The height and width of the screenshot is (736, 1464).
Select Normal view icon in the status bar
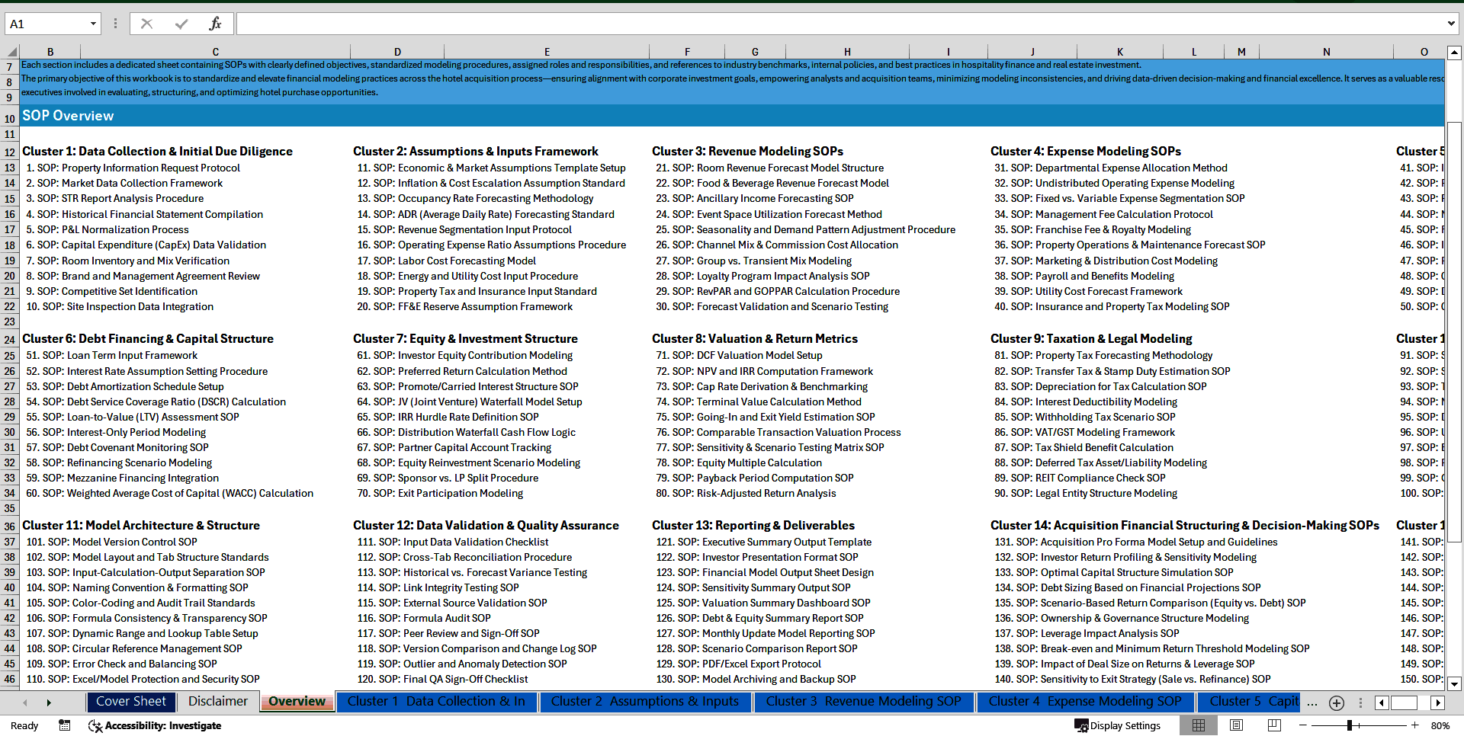point(1199,725)
